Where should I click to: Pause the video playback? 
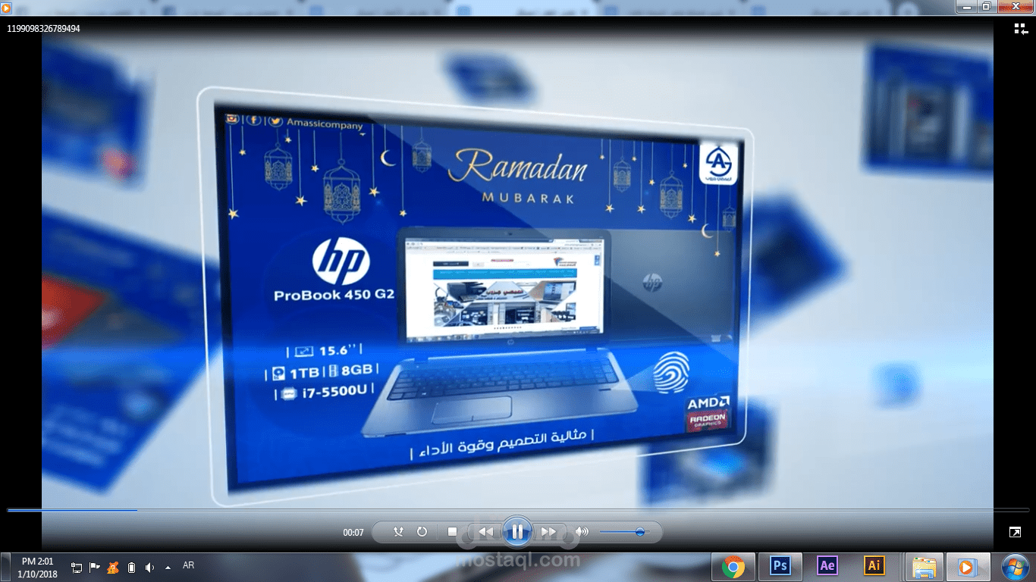click(516, 532)
